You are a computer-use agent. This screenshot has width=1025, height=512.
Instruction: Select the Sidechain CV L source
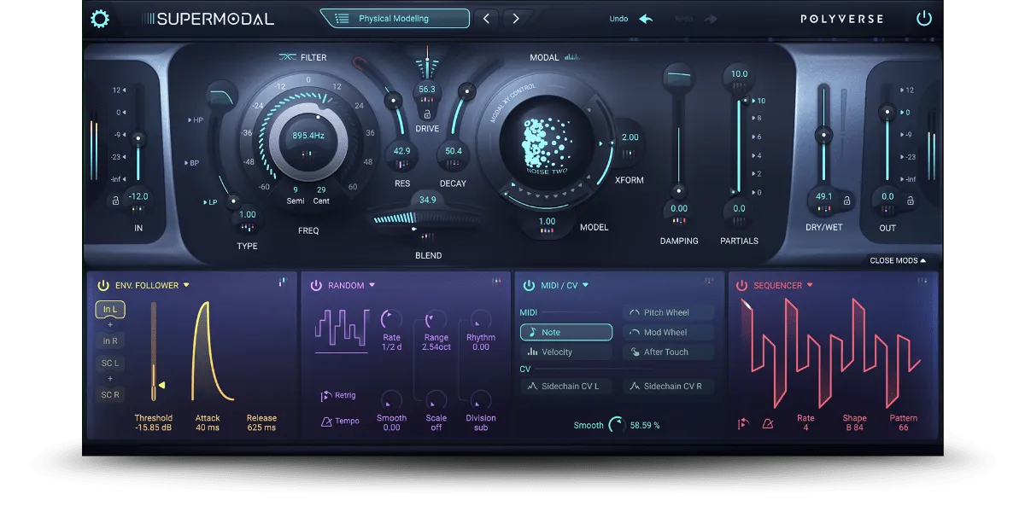566,386
